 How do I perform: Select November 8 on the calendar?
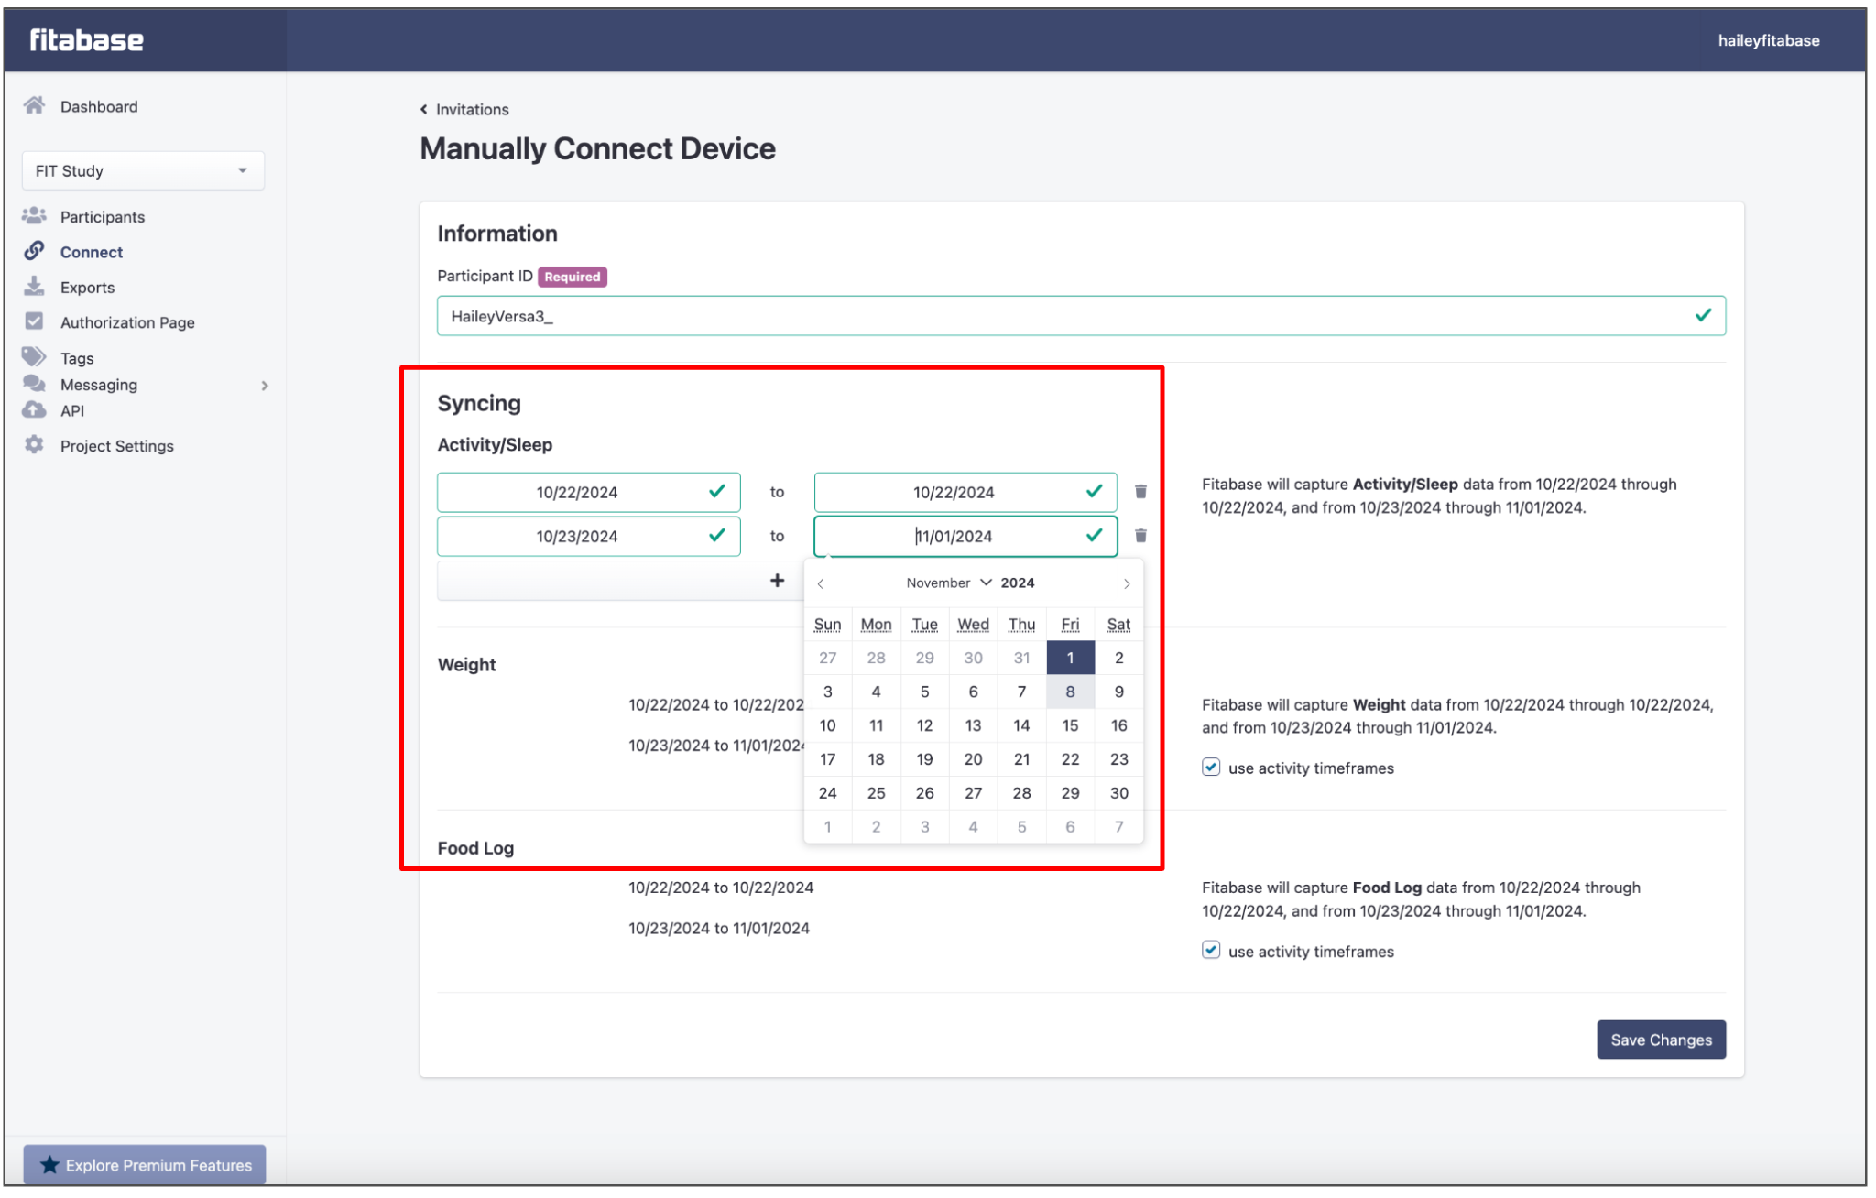pos(1069,692)
